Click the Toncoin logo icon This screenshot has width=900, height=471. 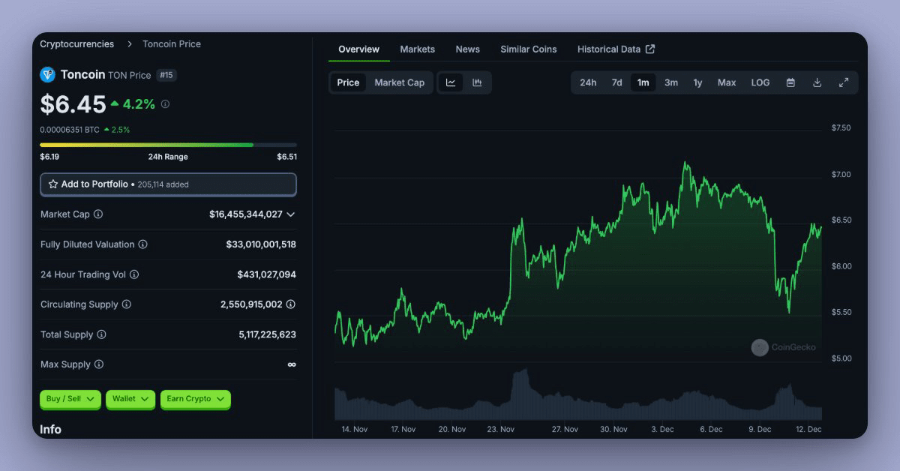point(47,74)
